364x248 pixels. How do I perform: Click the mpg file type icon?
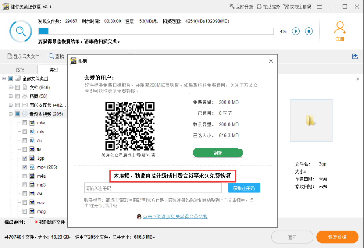pyautogui.click(x=32, y=211)
